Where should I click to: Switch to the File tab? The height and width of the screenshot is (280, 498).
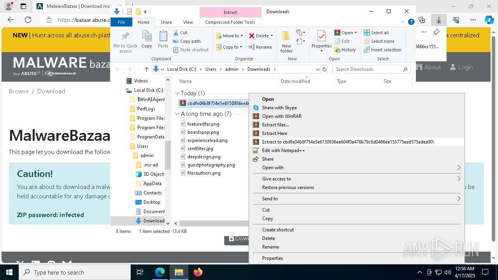pos(121,22)
